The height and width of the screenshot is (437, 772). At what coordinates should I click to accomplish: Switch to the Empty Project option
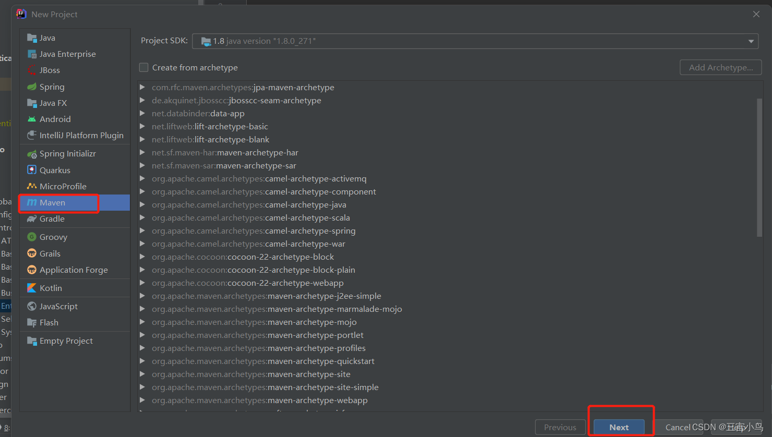pos(65,340)
